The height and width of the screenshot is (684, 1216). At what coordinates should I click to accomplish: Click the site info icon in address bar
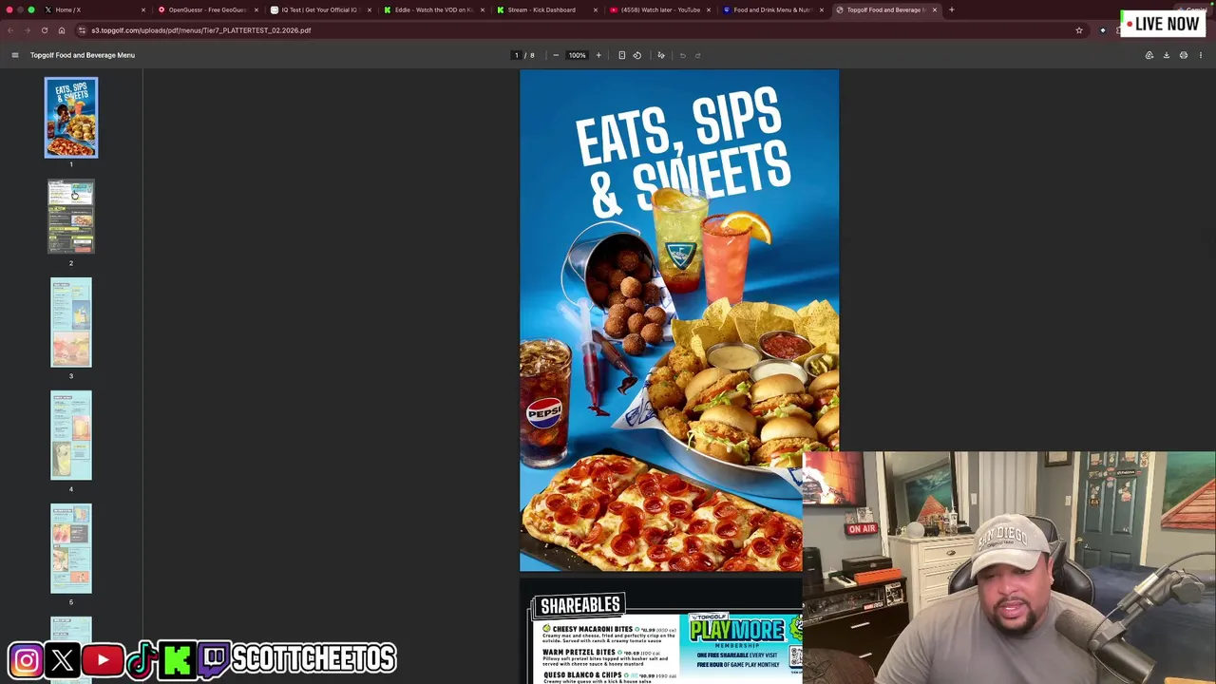click(x=82, y=30)
